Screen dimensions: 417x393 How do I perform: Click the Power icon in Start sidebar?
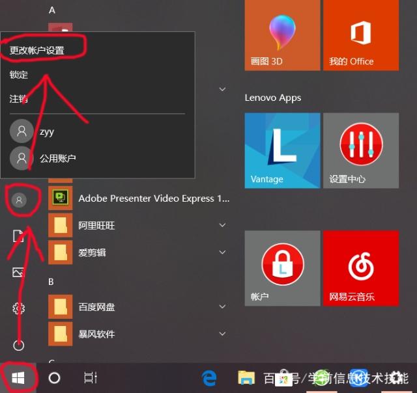(x=19, y=345)
